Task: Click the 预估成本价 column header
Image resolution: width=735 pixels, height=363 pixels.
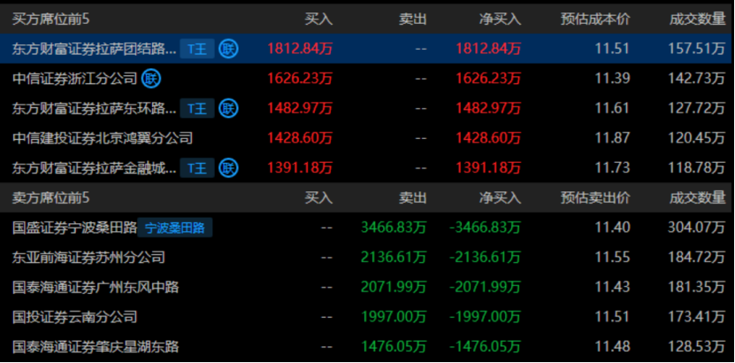Action: (x=595, y=19)
